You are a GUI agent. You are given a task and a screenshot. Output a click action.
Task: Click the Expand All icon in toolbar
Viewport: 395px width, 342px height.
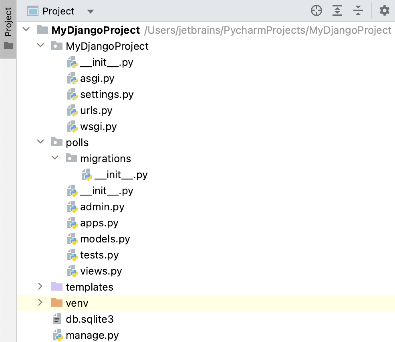[x=337, y=11]
